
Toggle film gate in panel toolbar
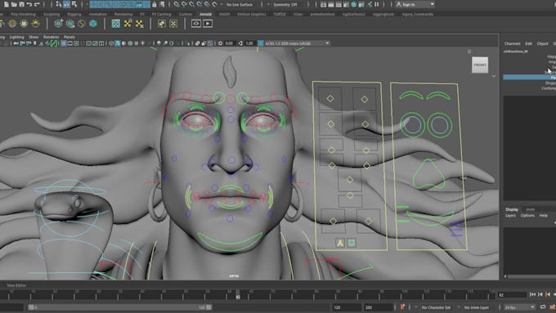(69, 43)
